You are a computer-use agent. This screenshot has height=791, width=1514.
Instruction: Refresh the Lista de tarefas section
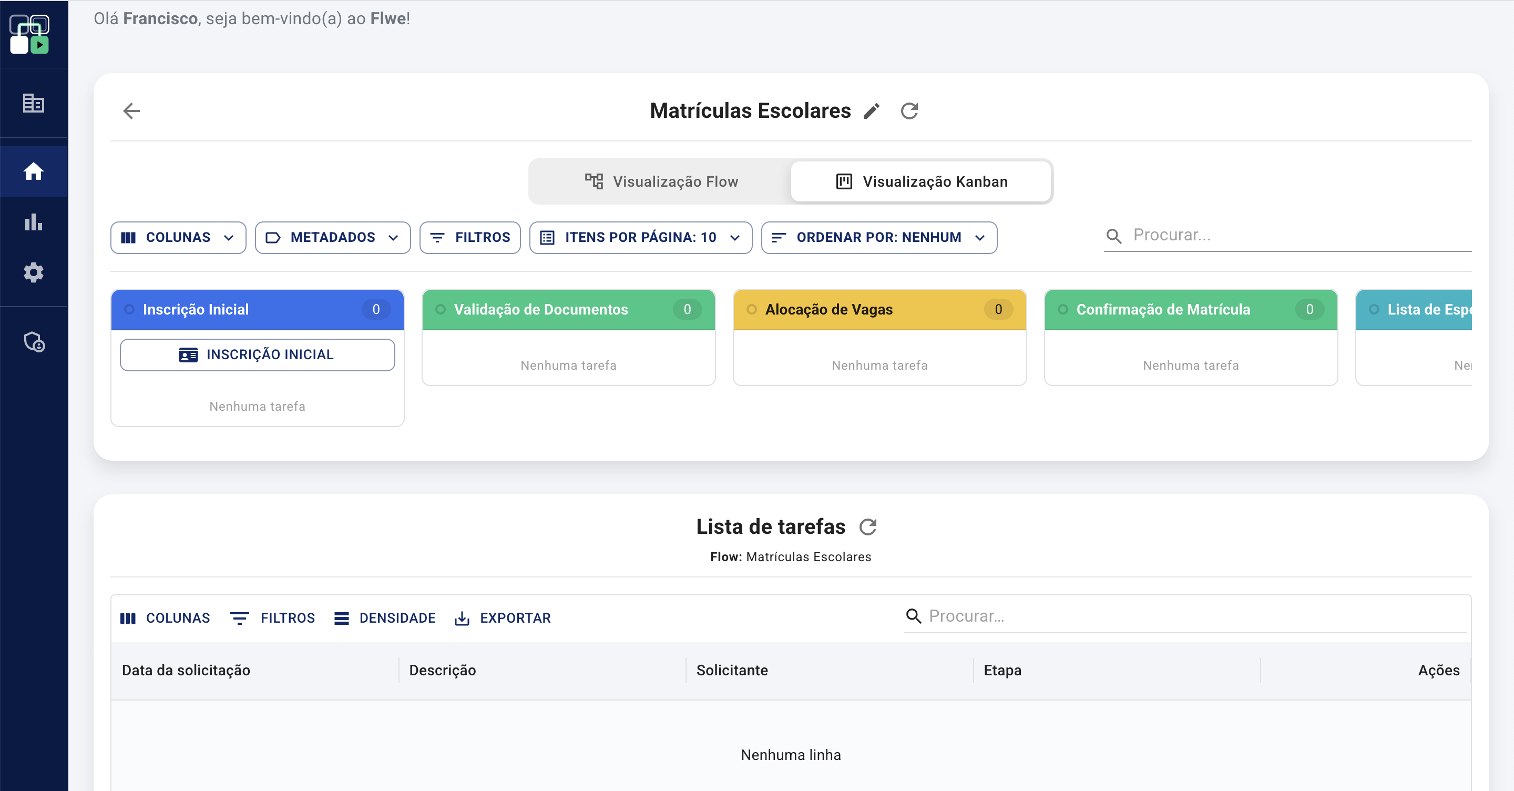coord(867,526)
